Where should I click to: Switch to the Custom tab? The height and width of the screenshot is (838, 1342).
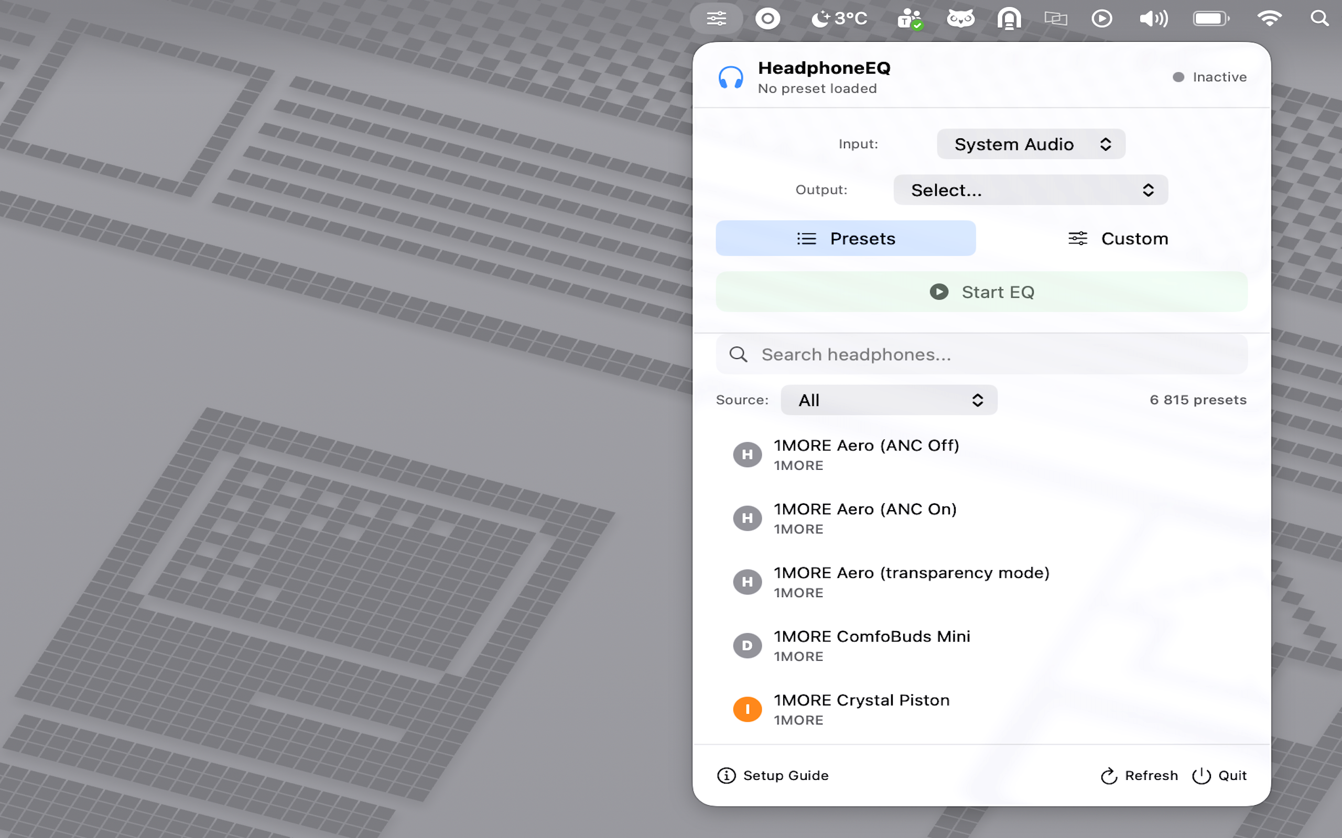tap(1118, 238)
